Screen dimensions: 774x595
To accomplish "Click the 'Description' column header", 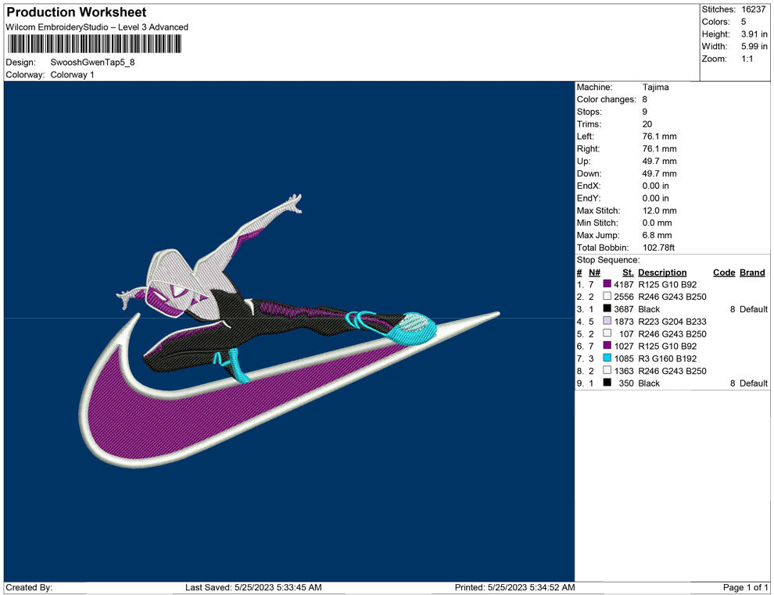I will (662, 273).
